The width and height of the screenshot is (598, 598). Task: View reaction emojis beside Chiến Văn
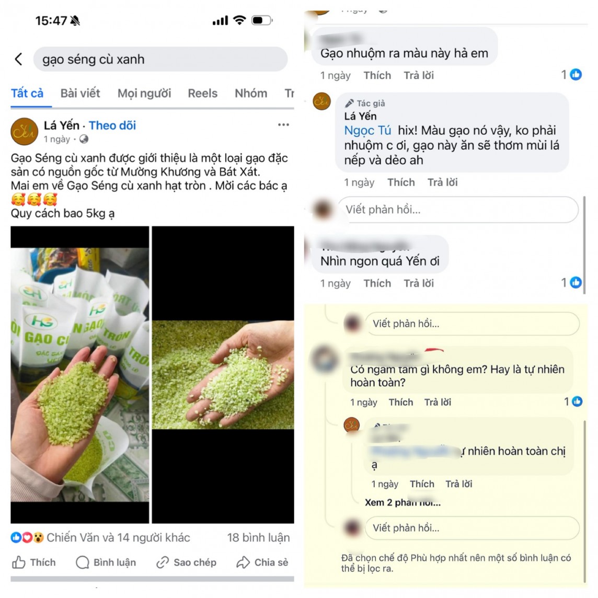[28, 537]
